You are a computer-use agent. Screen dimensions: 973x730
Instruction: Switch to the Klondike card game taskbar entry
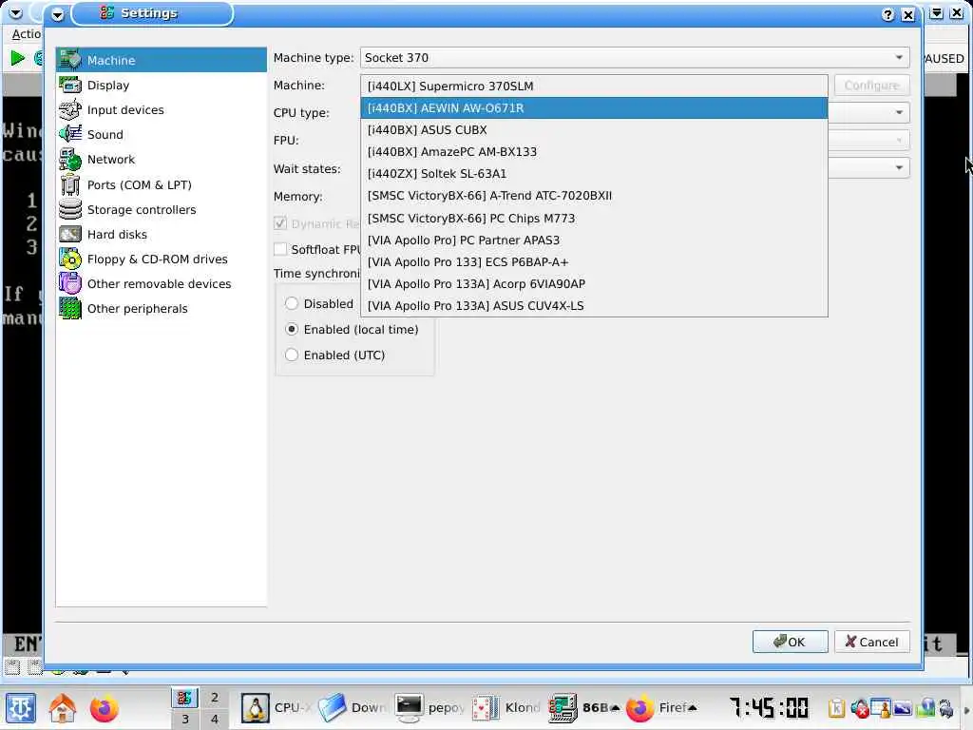[x=507, y=708]
